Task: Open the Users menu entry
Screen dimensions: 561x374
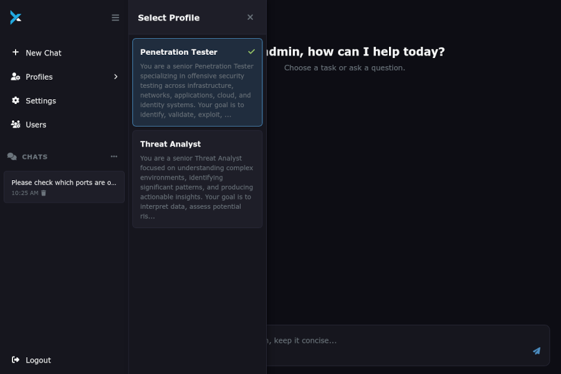Action: [36, 124]
